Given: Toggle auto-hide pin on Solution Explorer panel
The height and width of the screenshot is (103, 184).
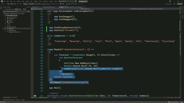Looking at the screenshot, I should [28, 7].
